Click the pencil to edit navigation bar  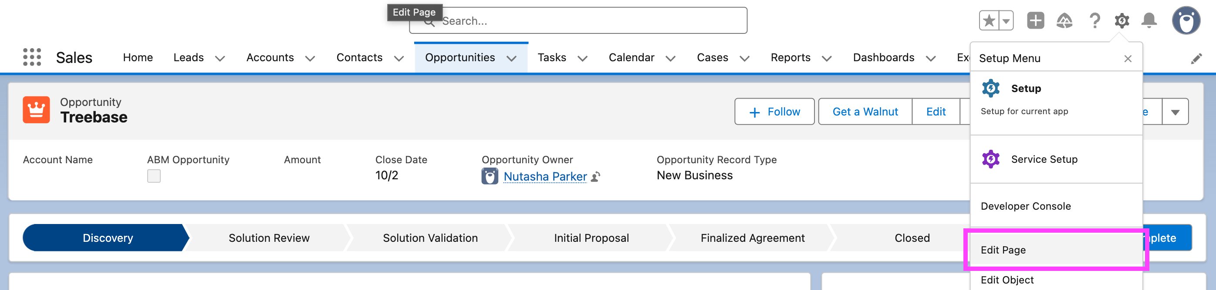1196,58
